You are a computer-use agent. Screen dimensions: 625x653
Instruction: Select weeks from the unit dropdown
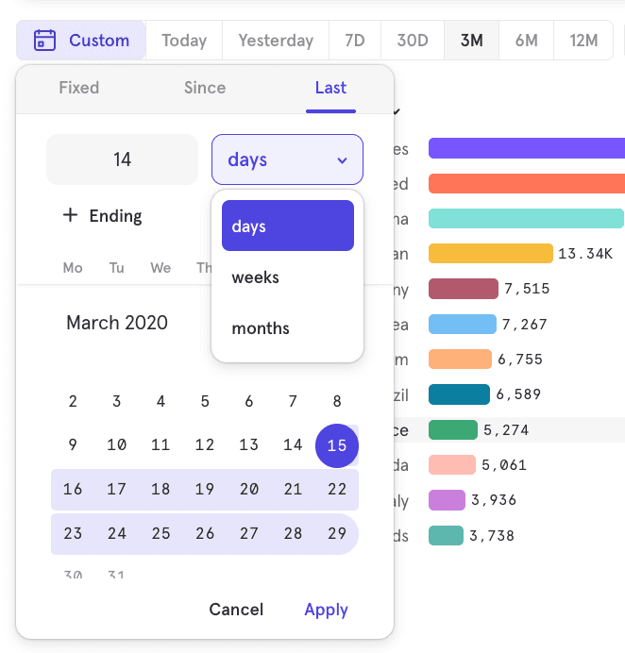pyautogui.click(x=255, y=277)
